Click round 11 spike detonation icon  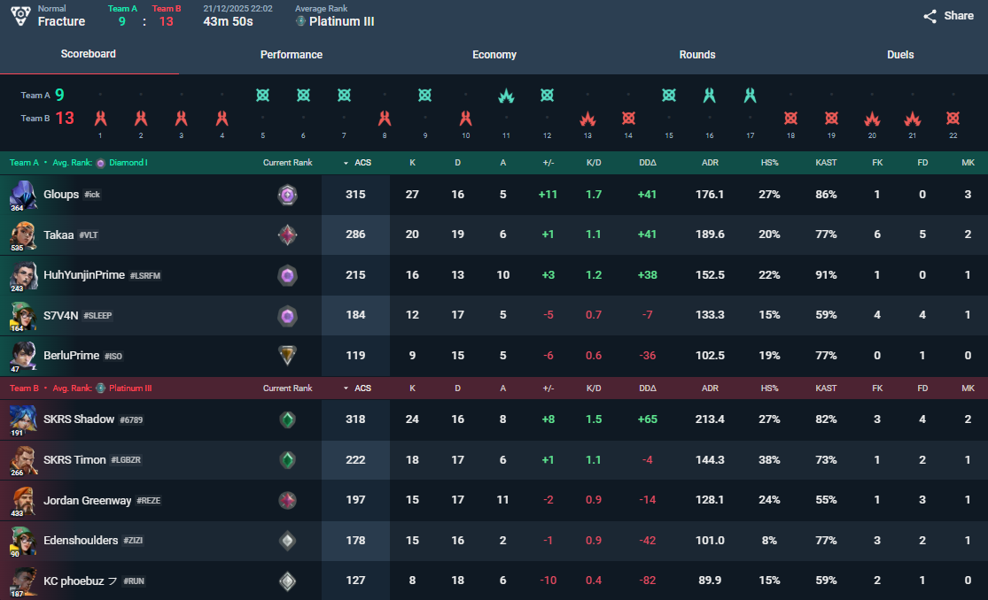pos(506,96)
